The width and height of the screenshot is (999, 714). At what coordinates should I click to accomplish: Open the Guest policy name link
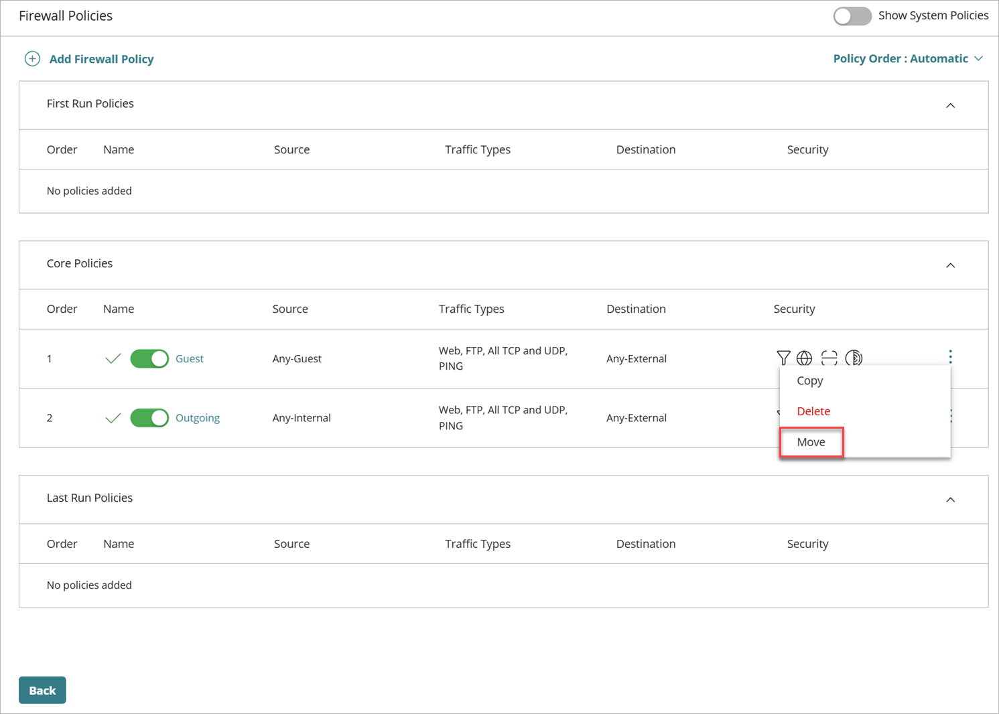pos(190,358)
